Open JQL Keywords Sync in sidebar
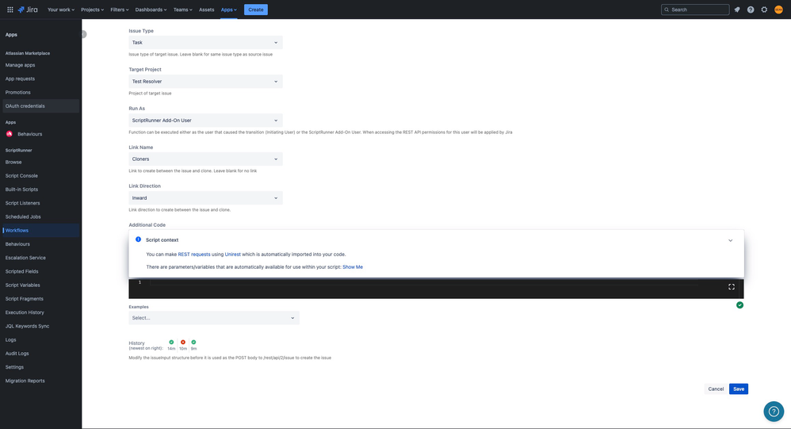Image resolution: width=791 pixels, height=429 pixels. point(27,326)
